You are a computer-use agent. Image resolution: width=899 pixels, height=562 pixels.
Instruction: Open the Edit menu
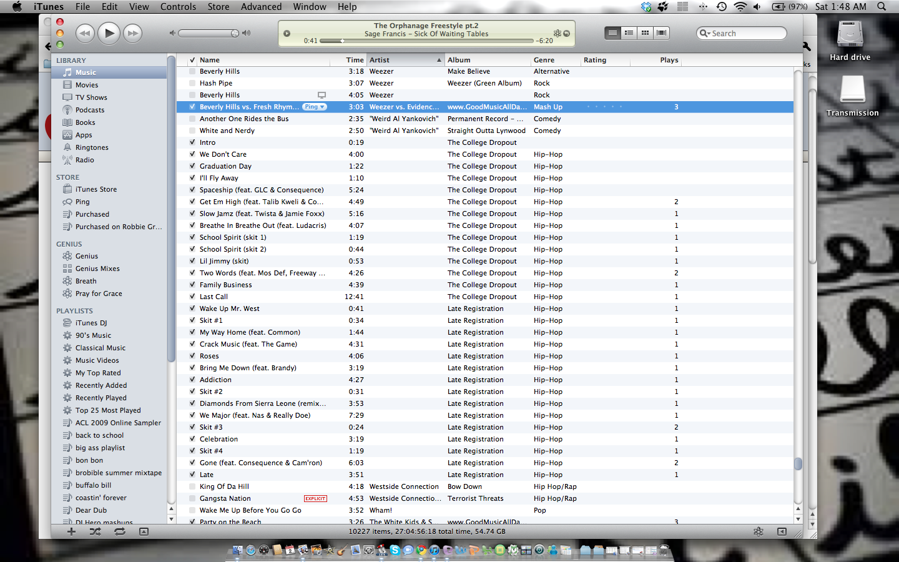110,6
